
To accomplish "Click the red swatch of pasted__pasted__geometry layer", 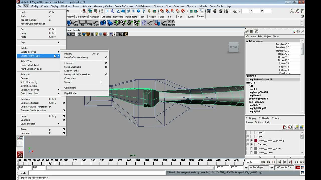I will click(256, 140).
